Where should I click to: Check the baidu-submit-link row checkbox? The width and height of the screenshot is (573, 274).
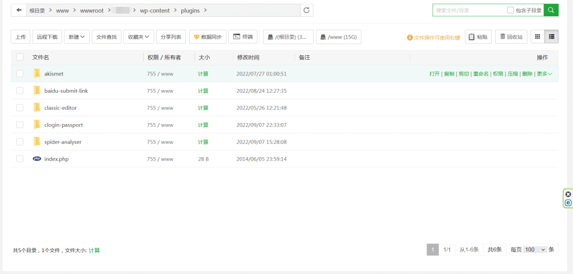tap(20, 91)
